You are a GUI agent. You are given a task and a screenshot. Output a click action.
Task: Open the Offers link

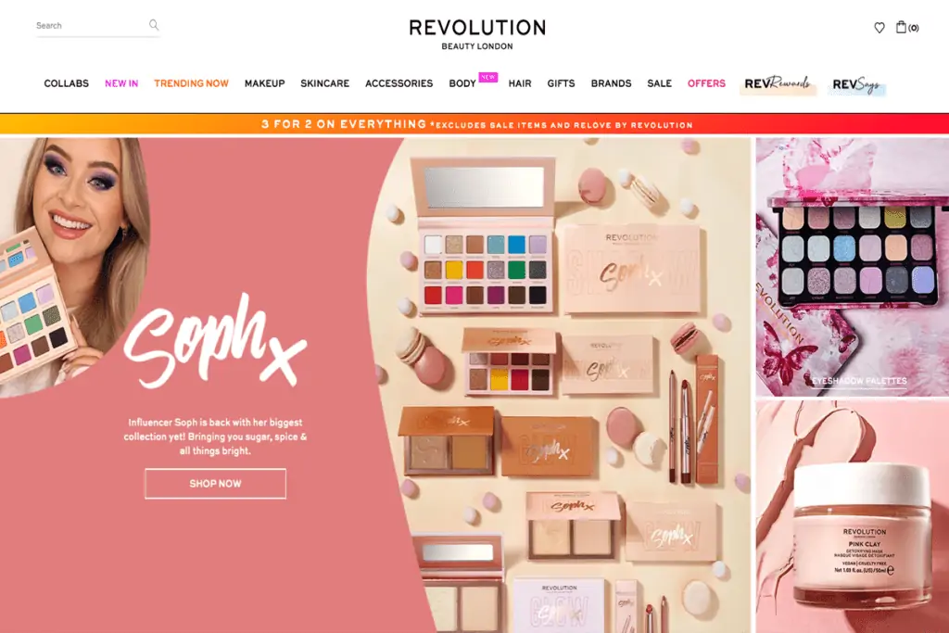(706, 83)
